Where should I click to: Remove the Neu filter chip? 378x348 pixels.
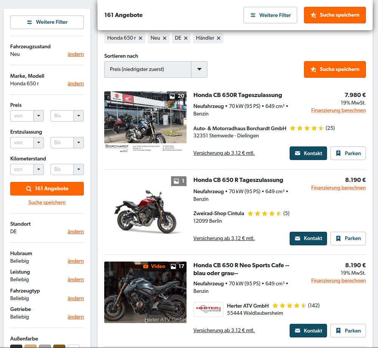pos(164,38)
